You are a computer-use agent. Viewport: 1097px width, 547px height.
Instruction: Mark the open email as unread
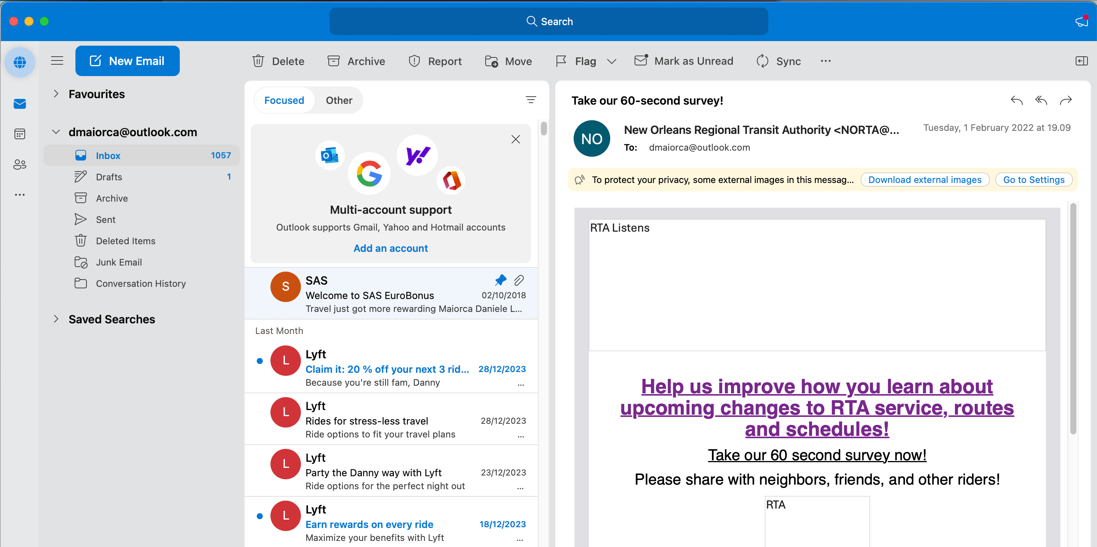point(684,61)
